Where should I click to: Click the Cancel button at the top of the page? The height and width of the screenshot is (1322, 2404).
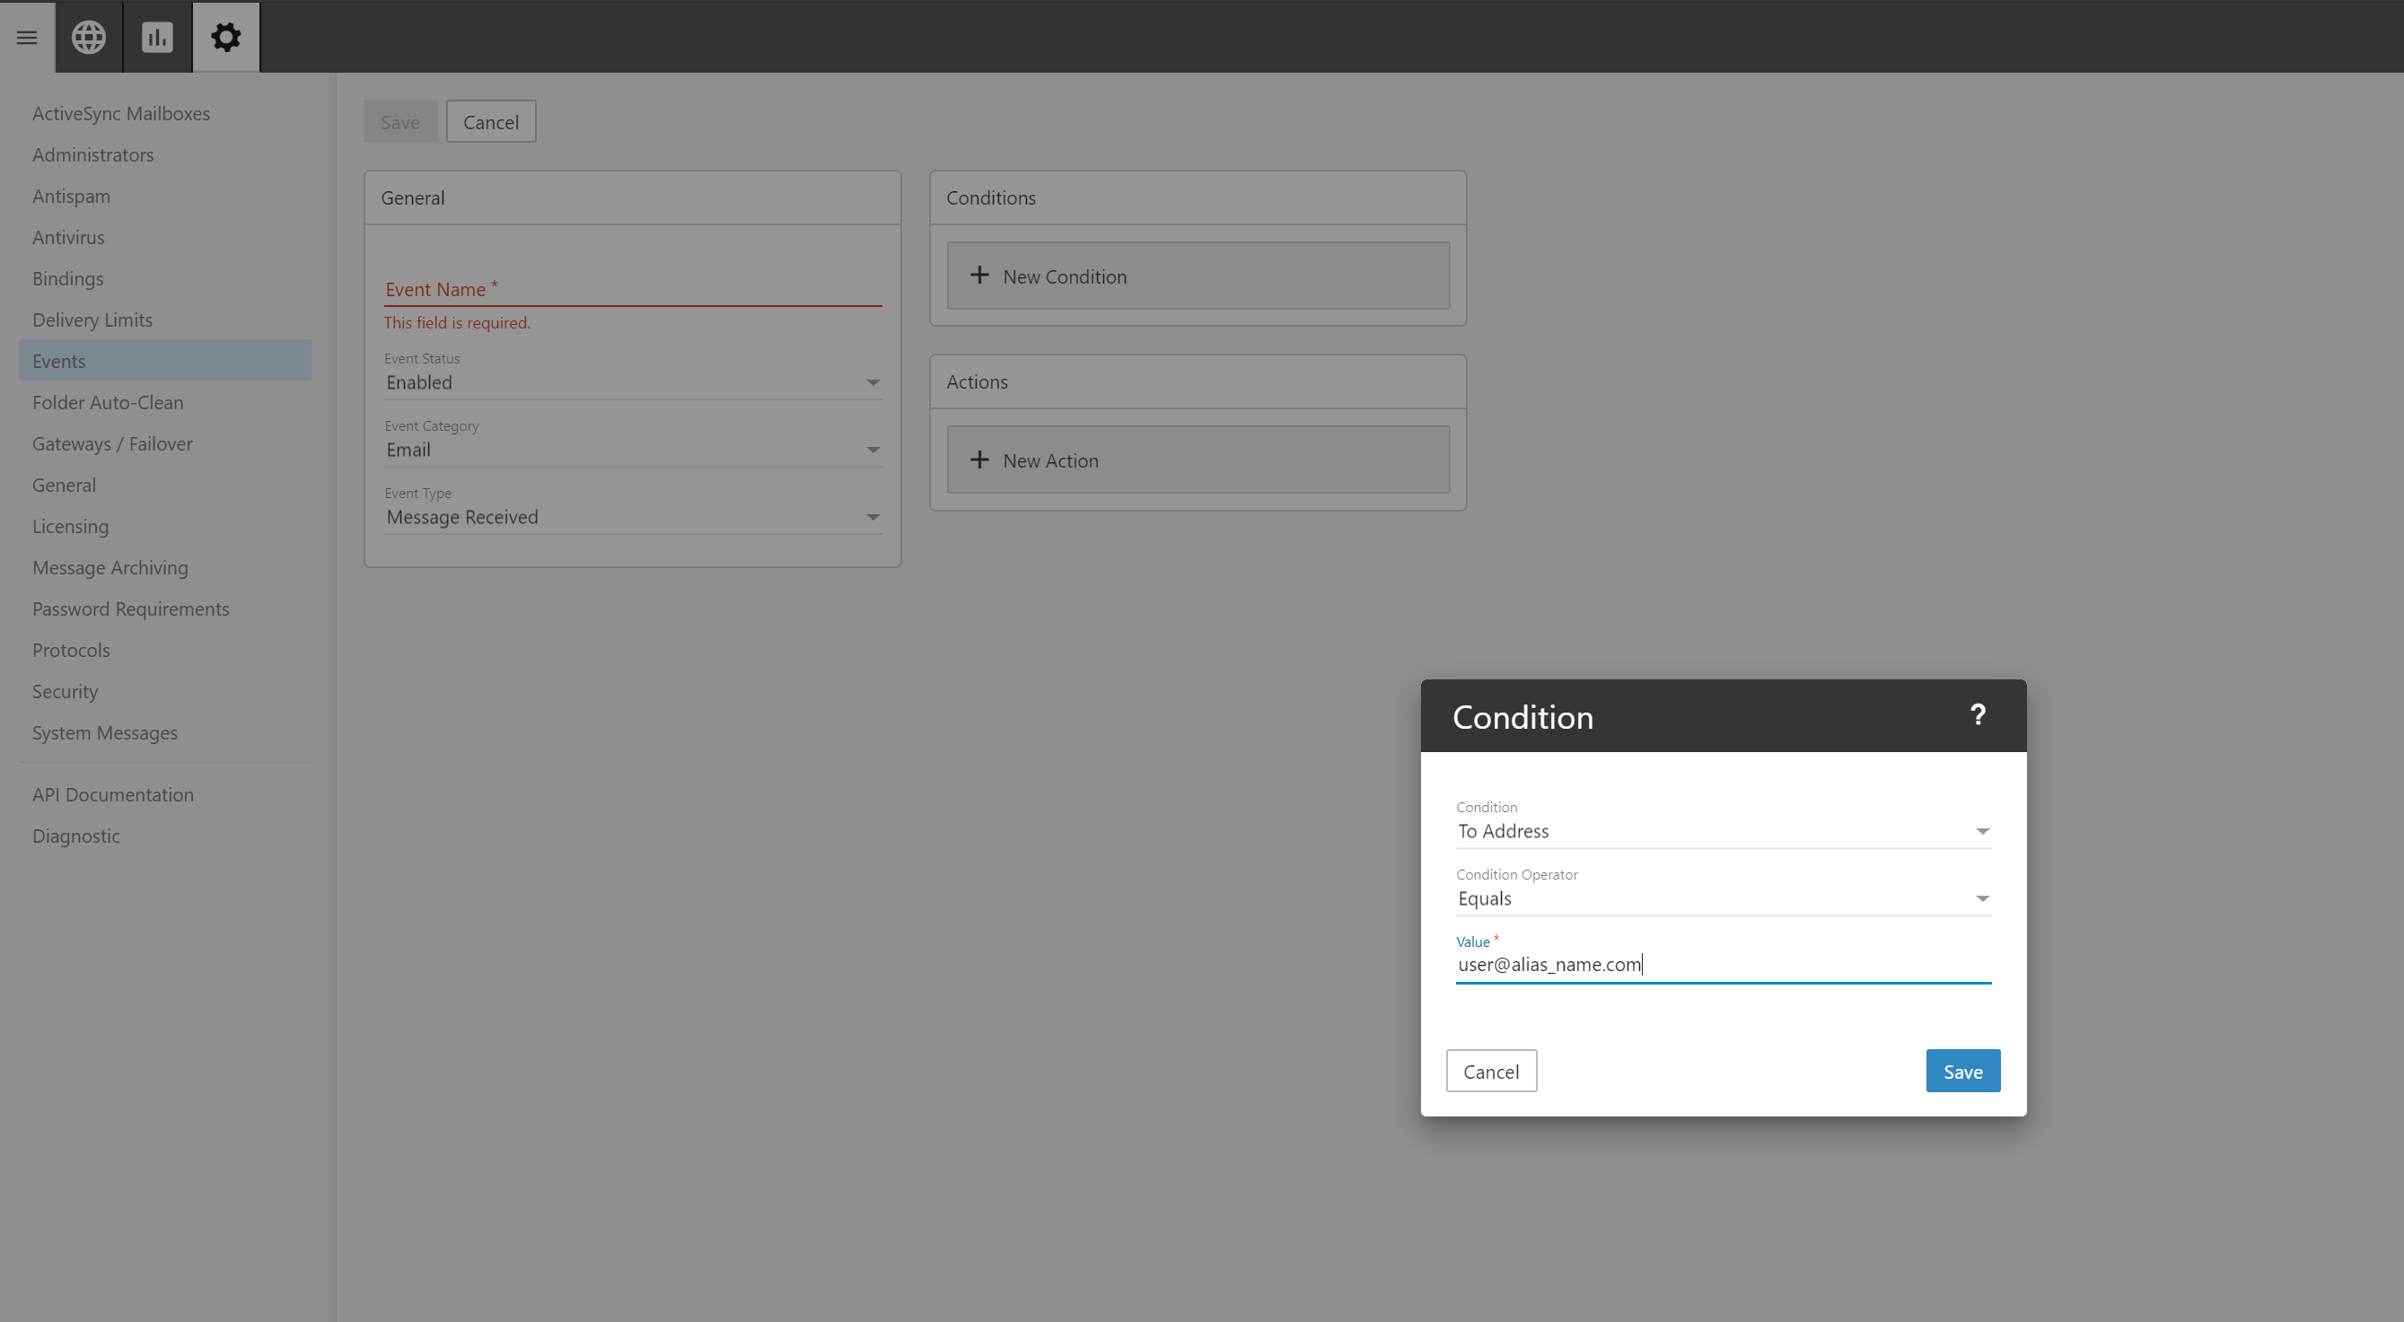490,122
